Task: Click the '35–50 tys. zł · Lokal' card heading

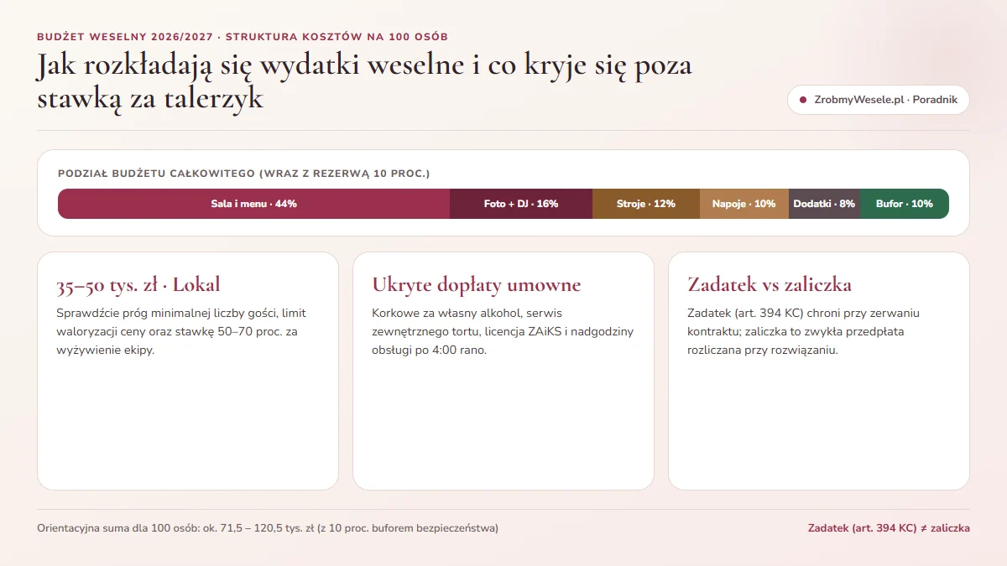Action: tap(138, 285)
